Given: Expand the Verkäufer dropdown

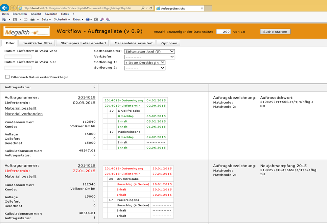Looking at the screenshot, I should tap(149, 57).
